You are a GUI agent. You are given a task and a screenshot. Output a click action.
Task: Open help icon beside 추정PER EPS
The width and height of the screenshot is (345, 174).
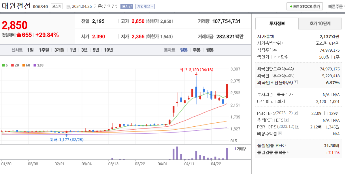point(286,120)
